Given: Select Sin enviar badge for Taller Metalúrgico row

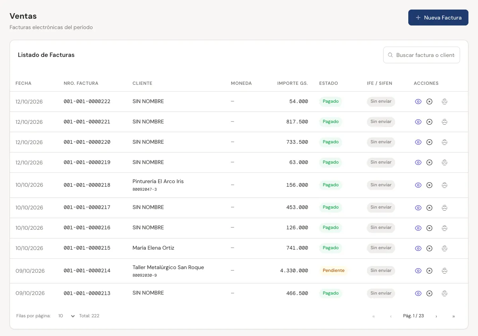Looking at the screenshot, I should (x=381, y=270).
